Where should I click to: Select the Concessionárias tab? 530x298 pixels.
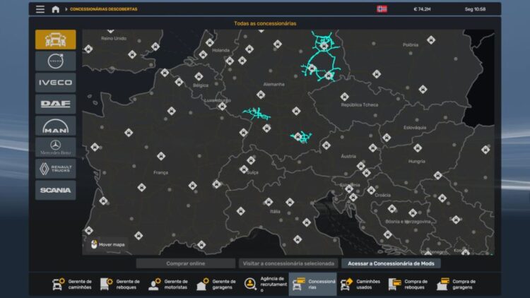tap(313, 284)
